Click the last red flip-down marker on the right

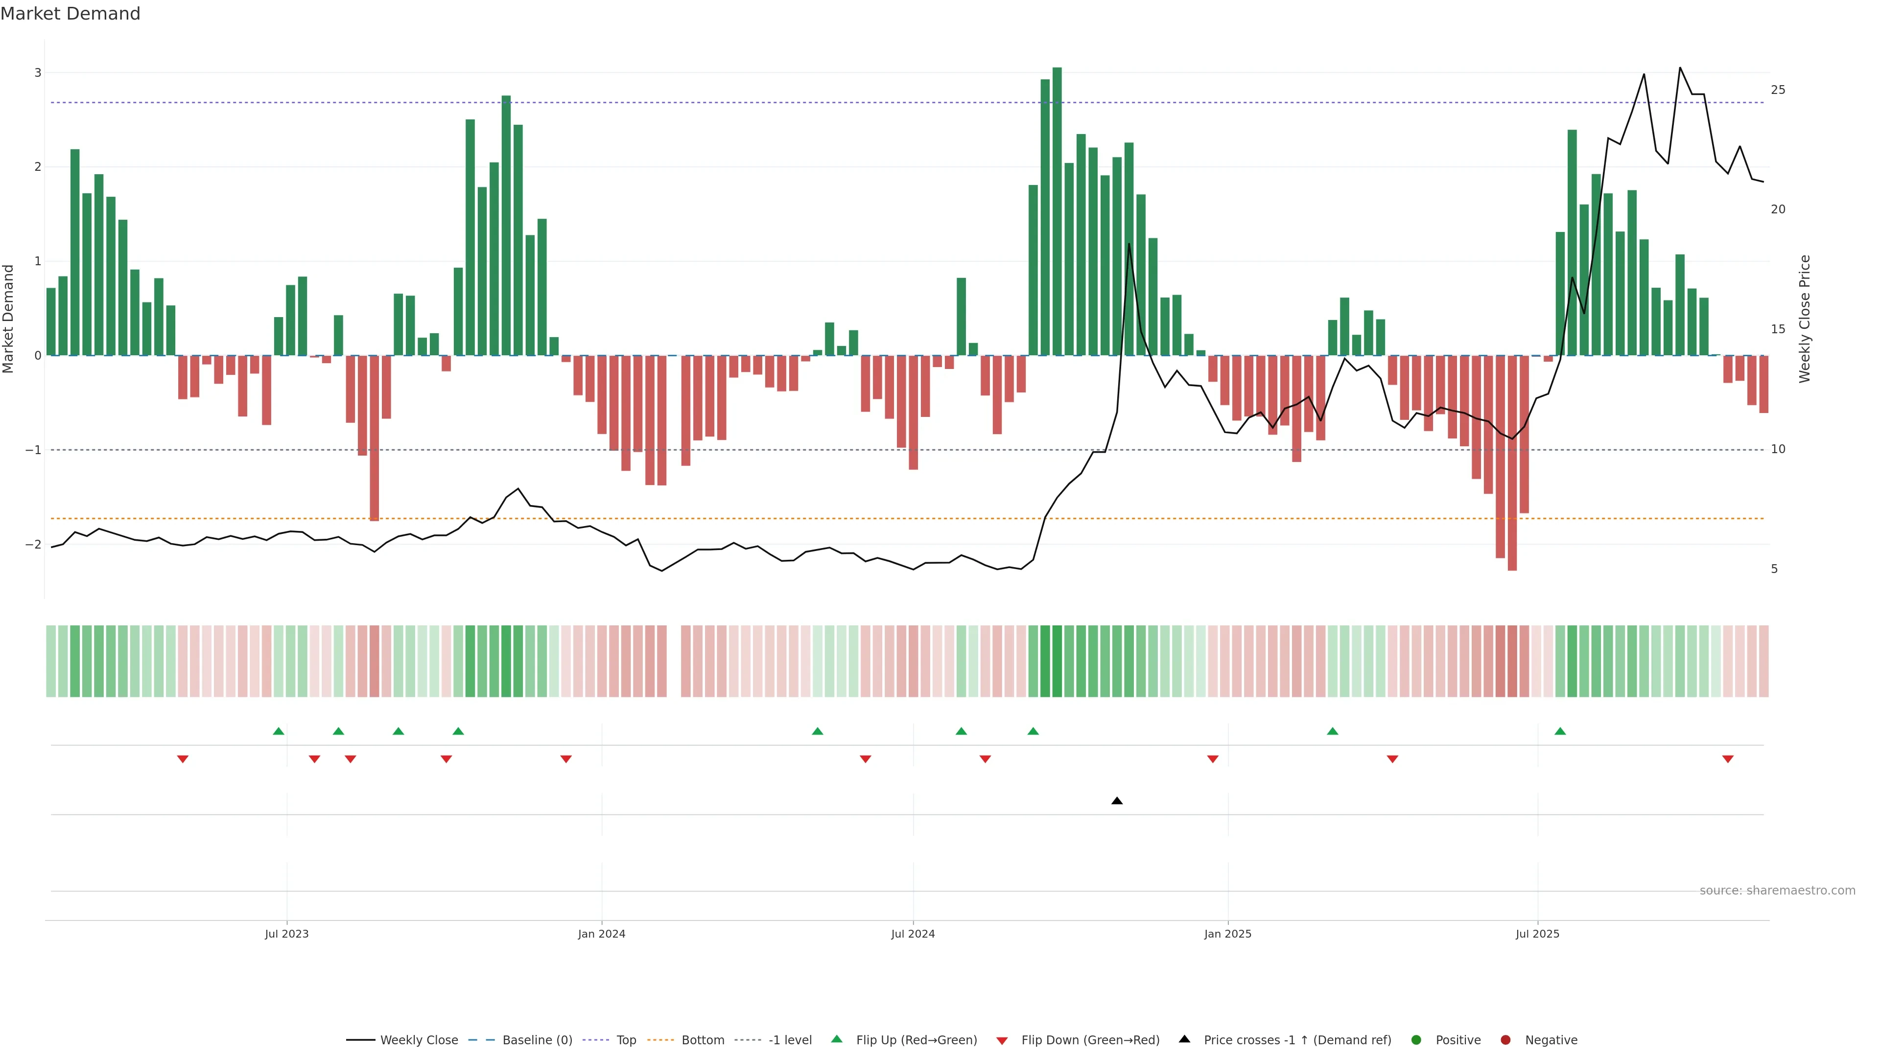[x=1727, y=759]
